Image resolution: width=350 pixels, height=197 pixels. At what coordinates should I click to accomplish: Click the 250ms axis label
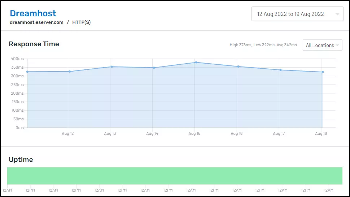click(17, 85)
